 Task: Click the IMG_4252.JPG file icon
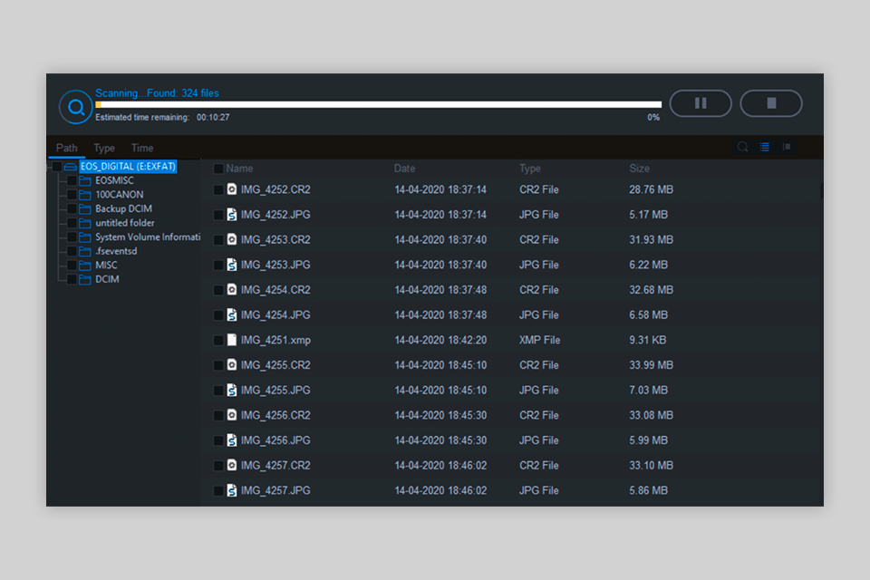coord(232,214)
